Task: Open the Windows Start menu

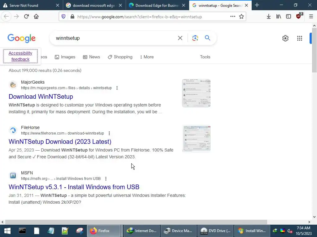Action: tap(7, 231)
